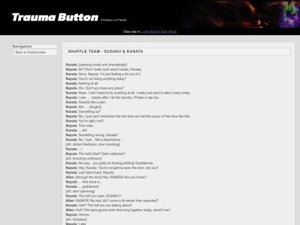
Task: Switch site to Light Mode
Action: [x=149, y=32]
